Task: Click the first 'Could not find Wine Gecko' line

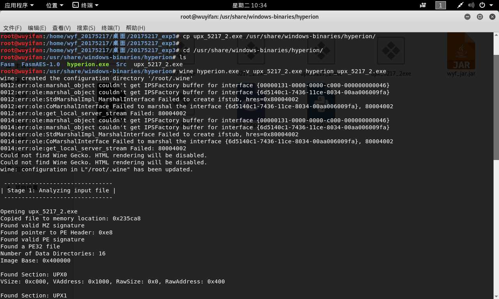Action: [104, 155]
